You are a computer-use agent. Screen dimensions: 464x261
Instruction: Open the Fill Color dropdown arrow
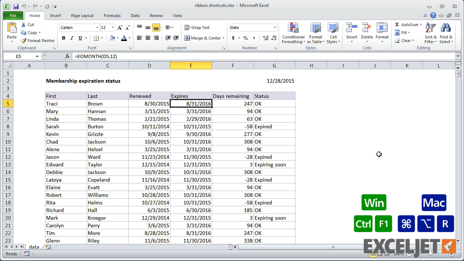coord(117,38)
